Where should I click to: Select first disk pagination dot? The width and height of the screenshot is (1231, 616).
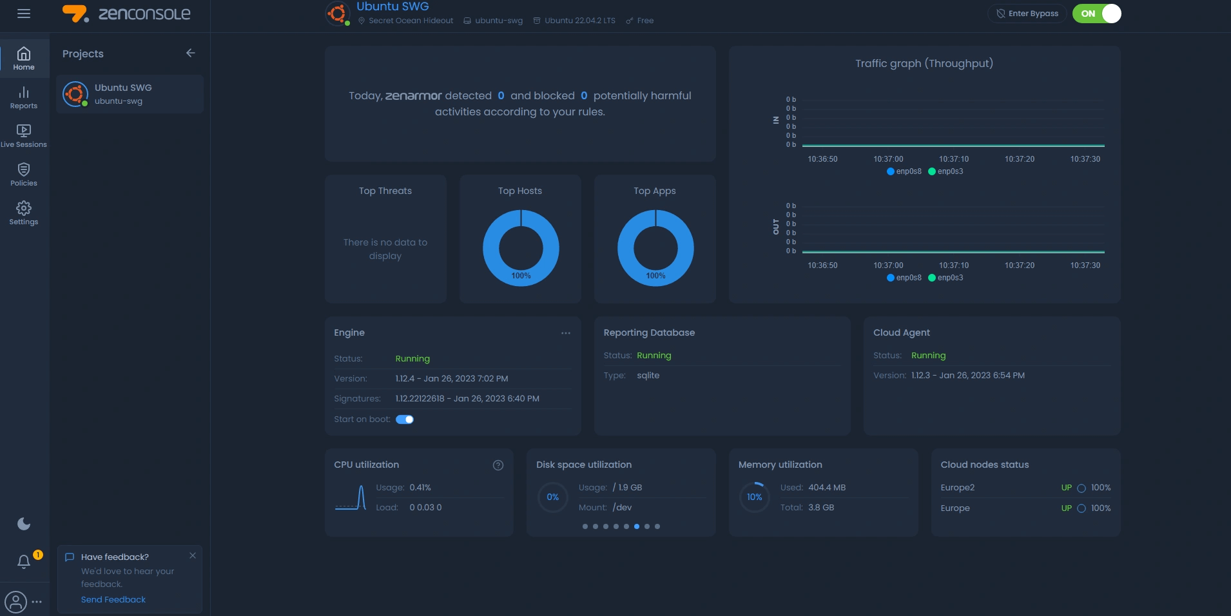point(585,526)
